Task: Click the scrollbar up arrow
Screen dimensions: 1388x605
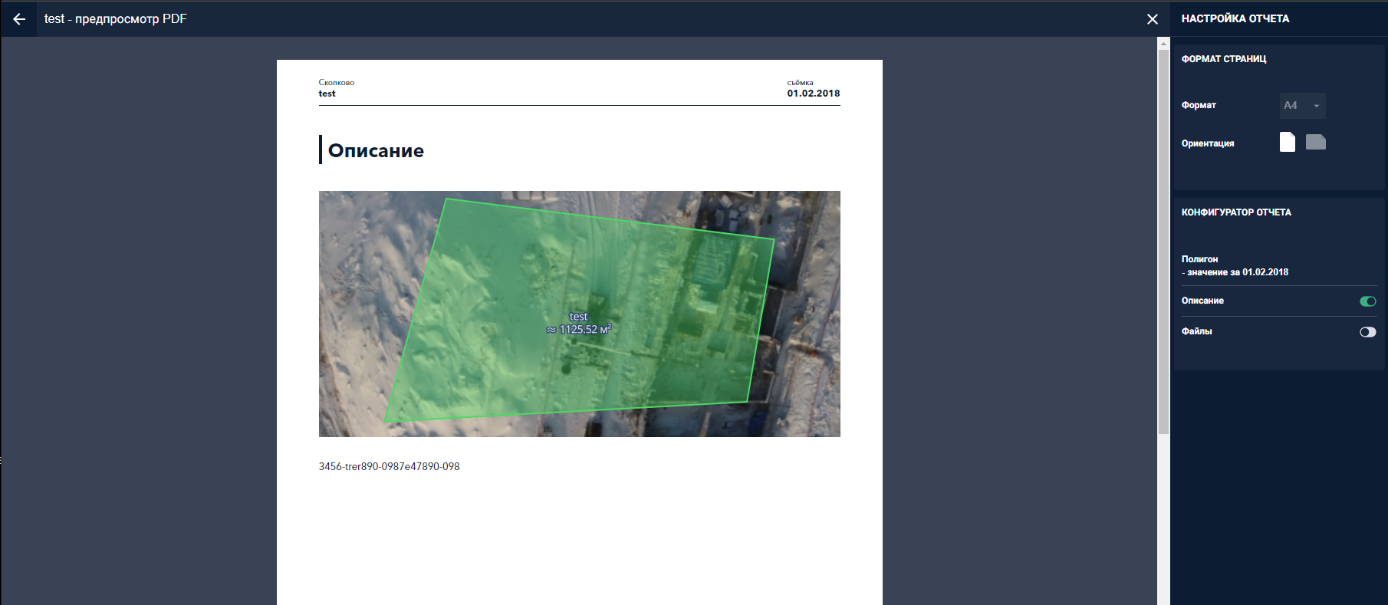Action: tap(1163, 43)
